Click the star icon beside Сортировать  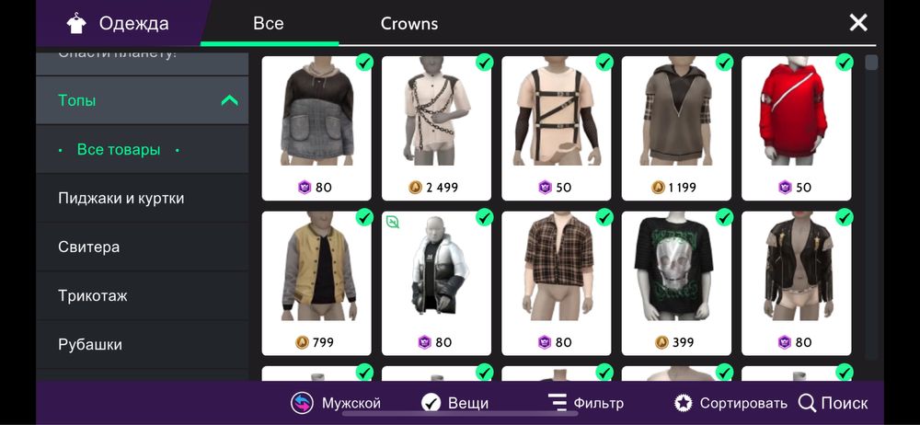[x=683, y=403]
